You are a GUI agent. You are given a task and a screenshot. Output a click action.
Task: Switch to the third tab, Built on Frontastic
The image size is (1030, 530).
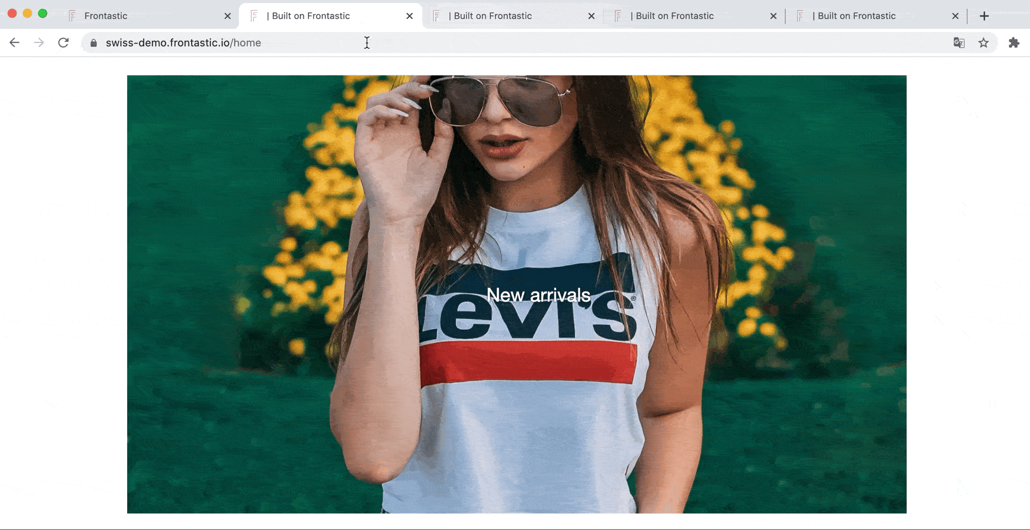512,16
